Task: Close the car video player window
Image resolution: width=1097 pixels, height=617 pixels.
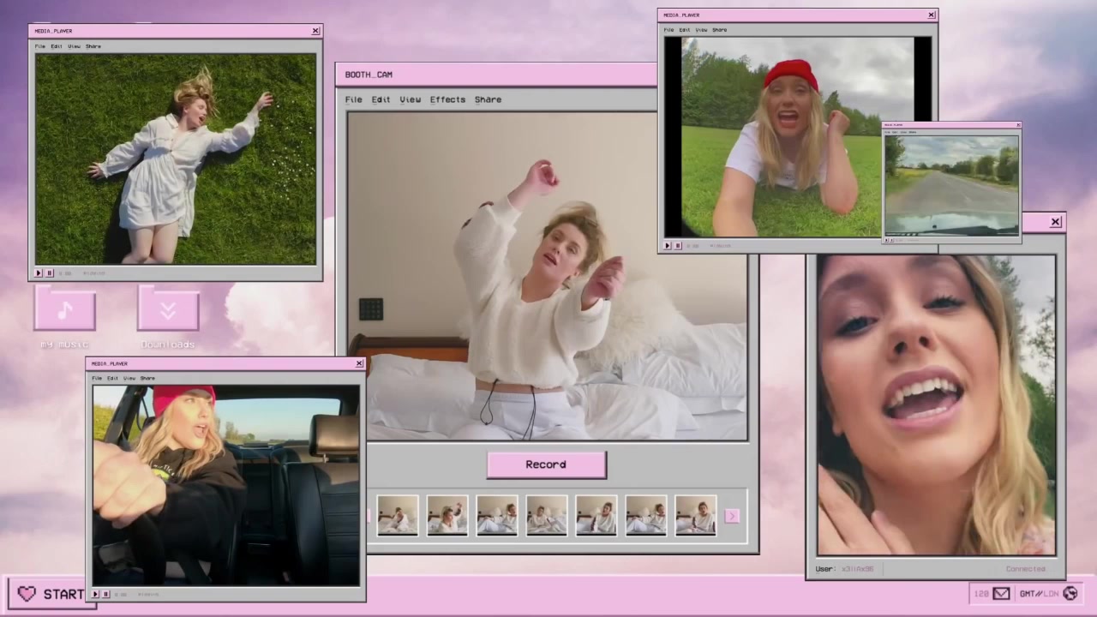Action: pos(359,363)
